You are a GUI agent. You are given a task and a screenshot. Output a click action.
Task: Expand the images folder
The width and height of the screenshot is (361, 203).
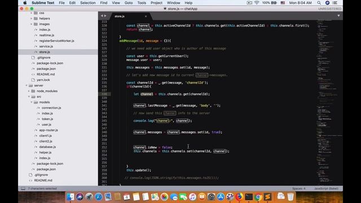click(x=32, y=24)
